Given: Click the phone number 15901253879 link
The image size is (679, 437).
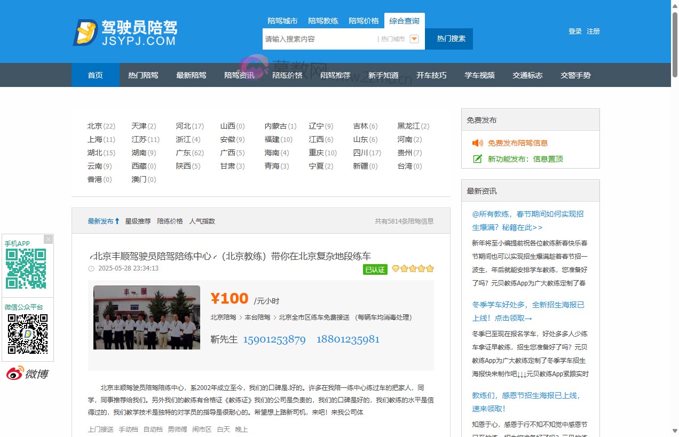Looking at the screenshot, I should click(x=274, y=339).
